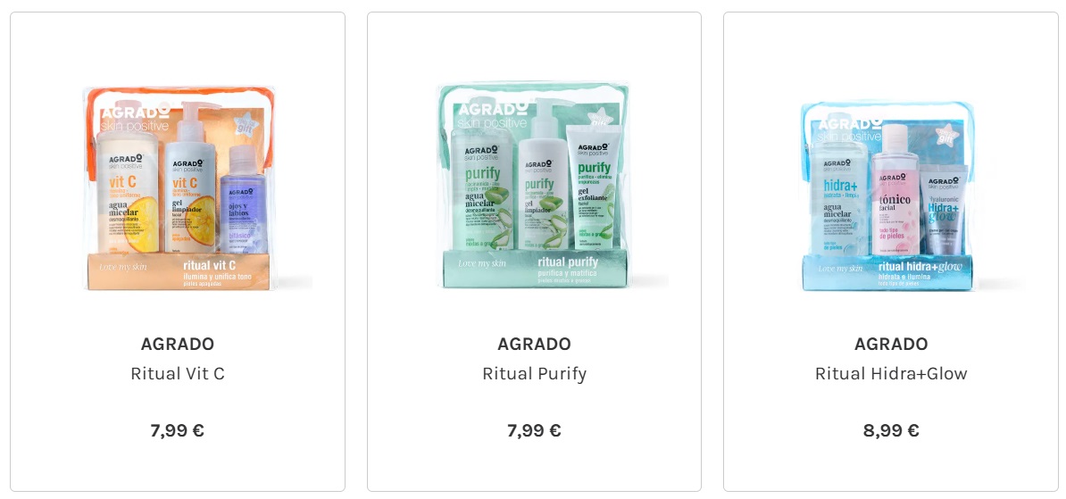Click the 7,99 € price under Ritual Purify
1066x499 pixels.
click(x=535, y=430)
